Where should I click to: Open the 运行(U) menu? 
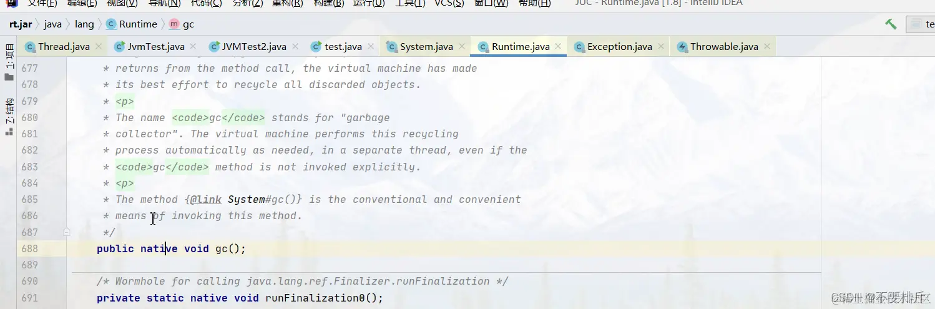click(369, 3)
